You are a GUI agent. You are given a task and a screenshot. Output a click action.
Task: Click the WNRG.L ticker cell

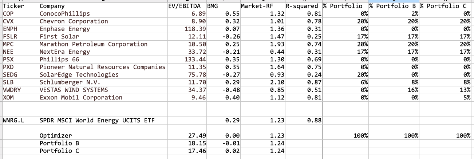pos(20,120)
